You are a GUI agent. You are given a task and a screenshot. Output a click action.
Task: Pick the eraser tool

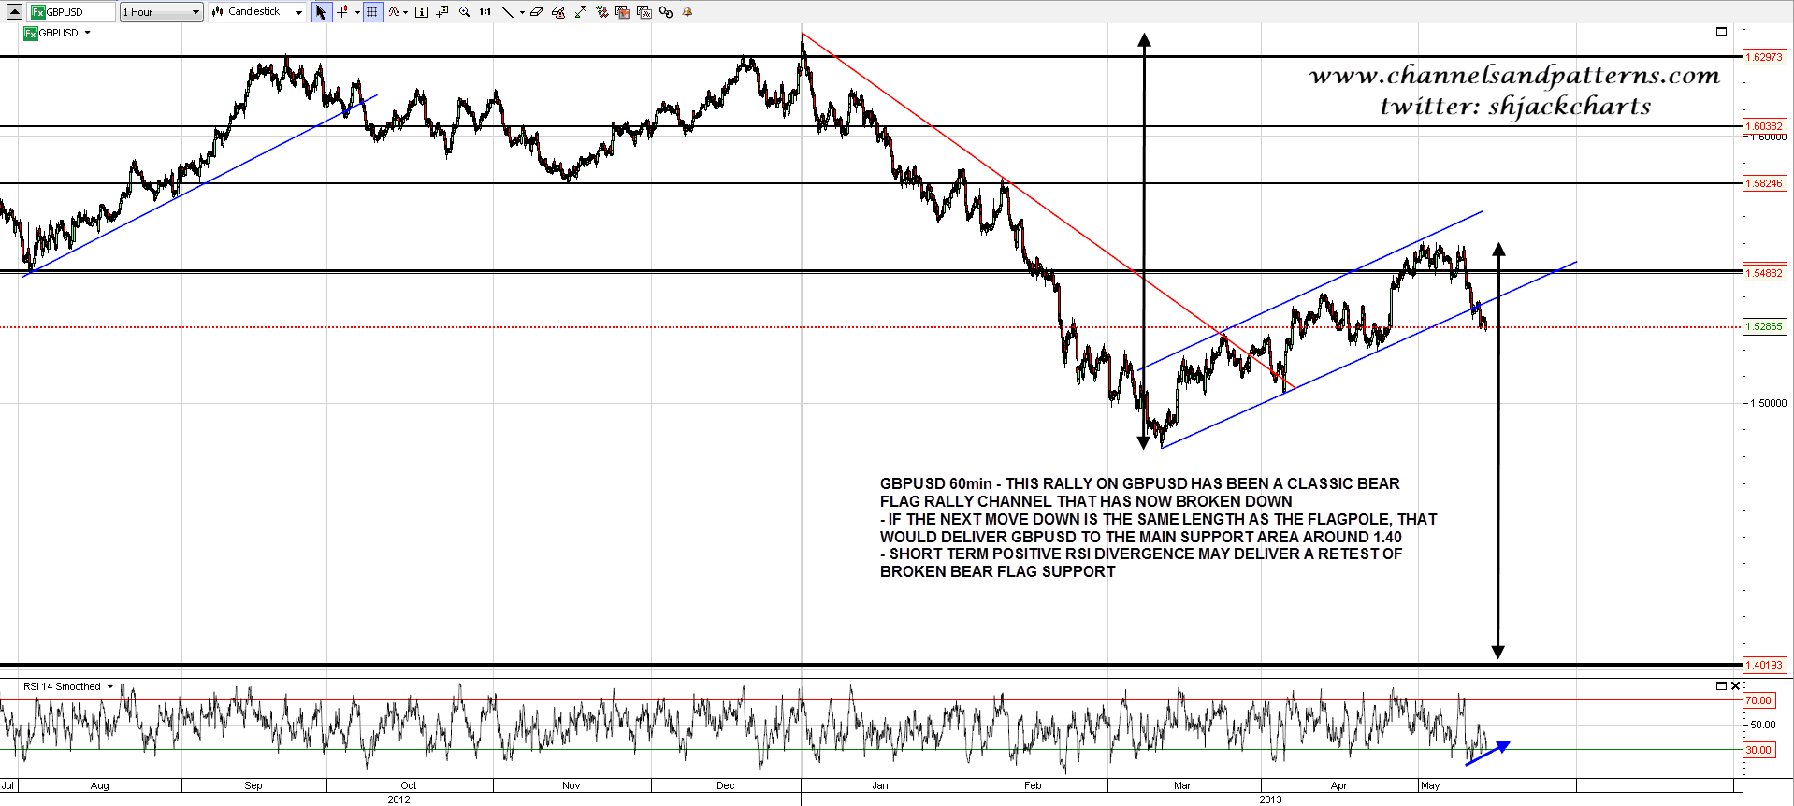pos(536,12)
